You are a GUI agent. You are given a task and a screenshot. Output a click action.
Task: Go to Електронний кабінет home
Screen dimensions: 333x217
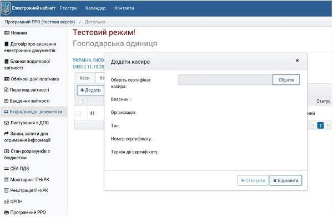click(33, 8)
